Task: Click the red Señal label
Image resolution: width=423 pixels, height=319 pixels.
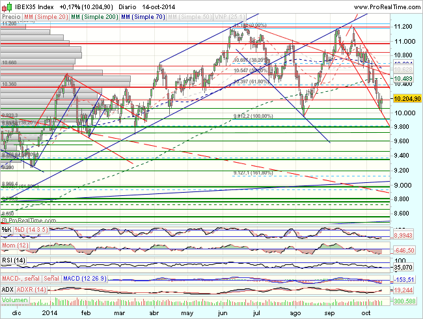Action: [x=51, y=278]
